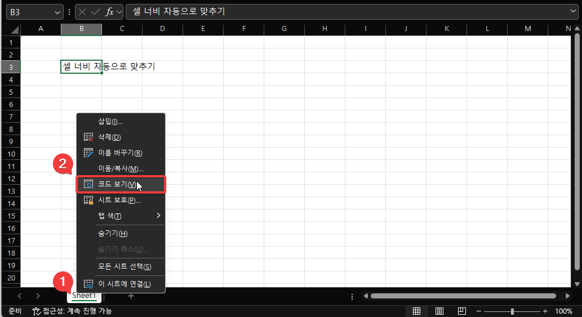Click vertical scrollbar up arrow
Image resolution: width=582 pixels, height=317 pixels.
click(x=577, y=29)
